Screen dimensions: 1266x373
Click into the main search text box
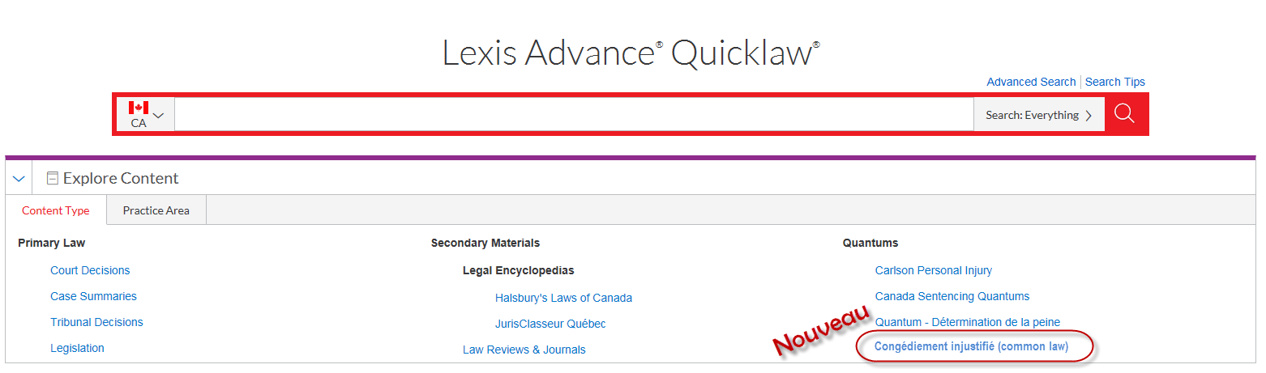[574, 115]
